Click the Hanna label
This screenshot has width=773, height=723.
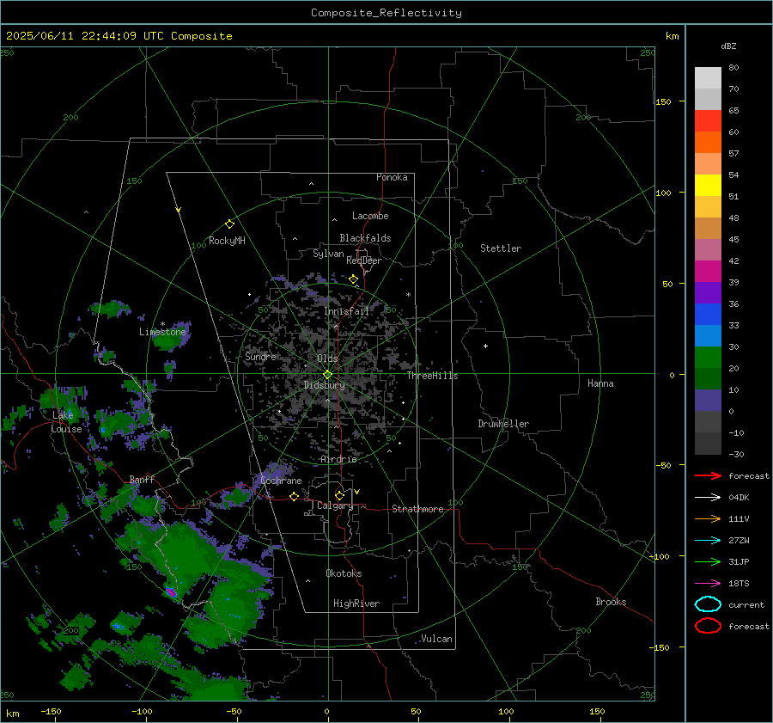tap(600, 383)
